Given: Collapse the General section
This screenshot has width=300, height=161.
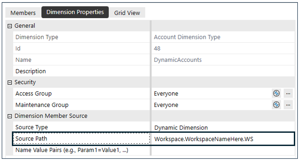Looking at the screenshot, I should tap(10, 26).
